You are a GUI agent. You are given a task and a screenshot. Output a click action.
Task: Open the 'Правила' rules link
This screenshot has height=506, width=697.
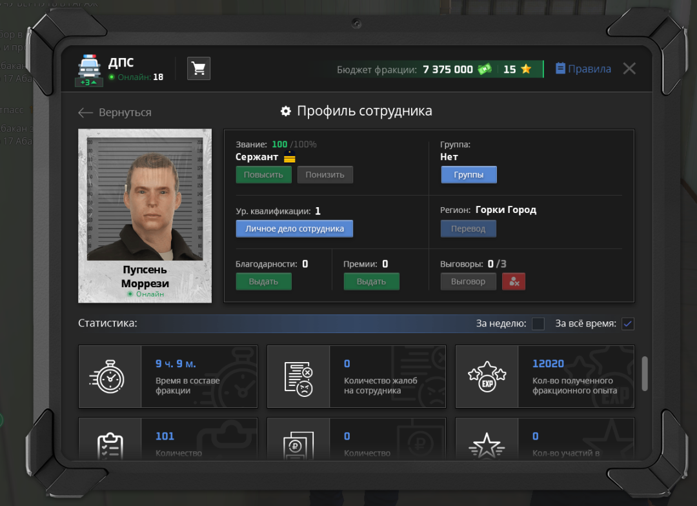pyautogui.click(x=583, y=69)
